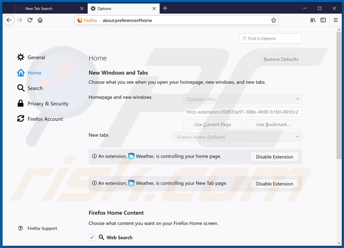Image resolution: width=344 pixels, height=248 pixels.
Task: Disable extension controlling New Tab page
Action: [274, 184]
